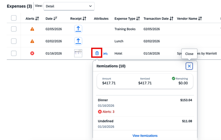Click date 01/16/2026 in Date column
Viewport: 221px width, 140px height.
point(54,53)
